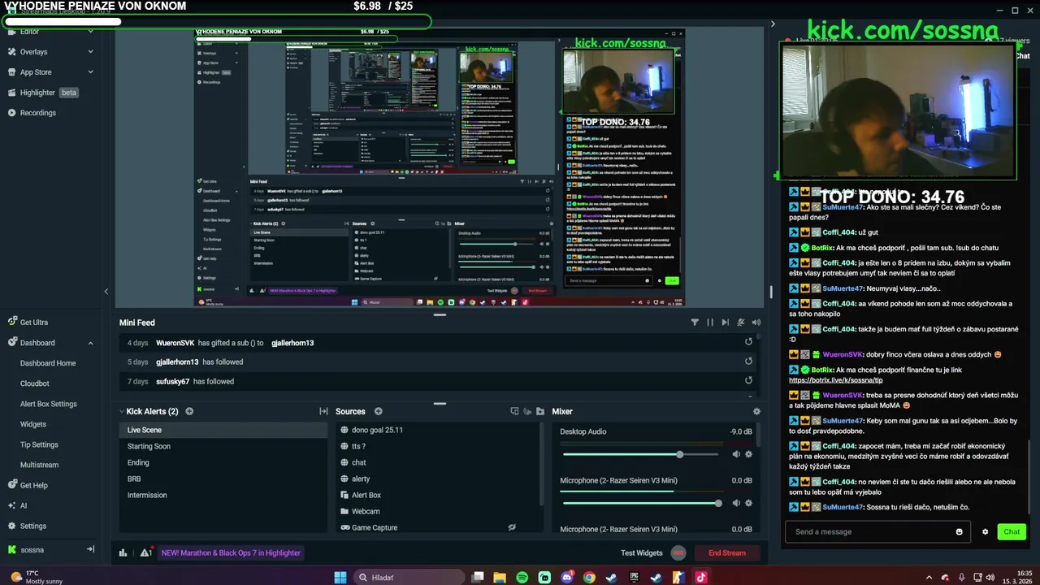Toggle muting of event alerts in the Mini Feed
Image resolution: width=1040 pixels, height=585 pixels.
click(741, 323)
